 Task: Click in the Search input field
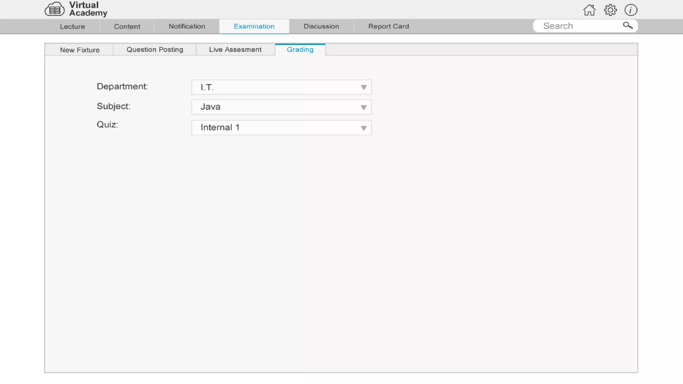pos(579,26)
